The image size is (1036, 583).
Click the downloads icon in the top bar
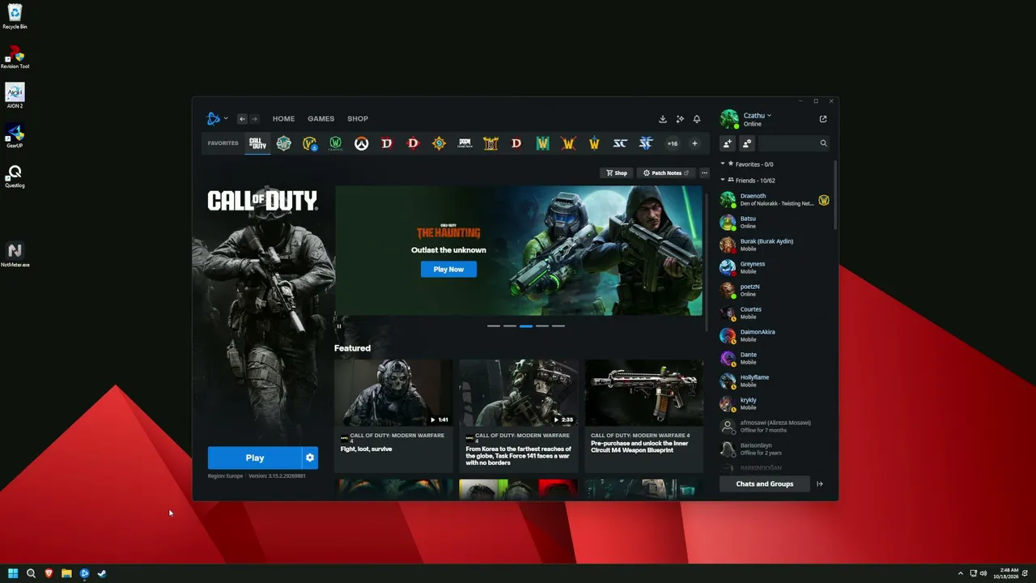point(663,119)
